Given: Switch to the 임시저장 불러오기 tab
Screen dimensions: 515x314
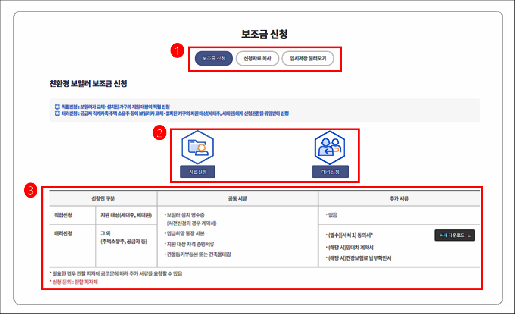Looking at the screenshot, I should (309, 58).
